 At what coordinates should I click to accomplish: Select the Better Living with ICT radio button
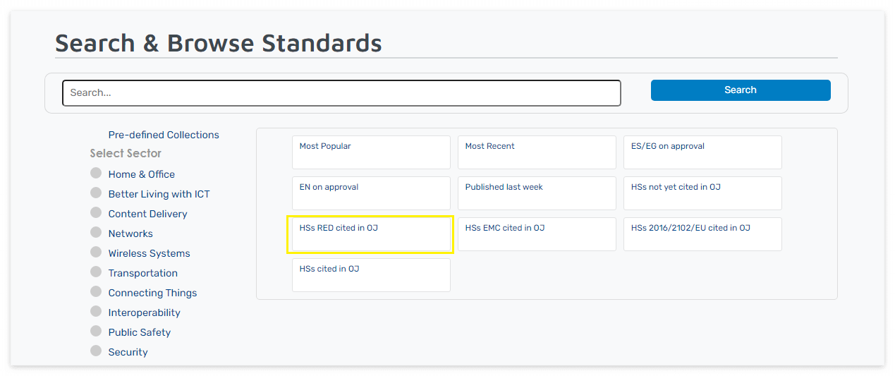96,193
